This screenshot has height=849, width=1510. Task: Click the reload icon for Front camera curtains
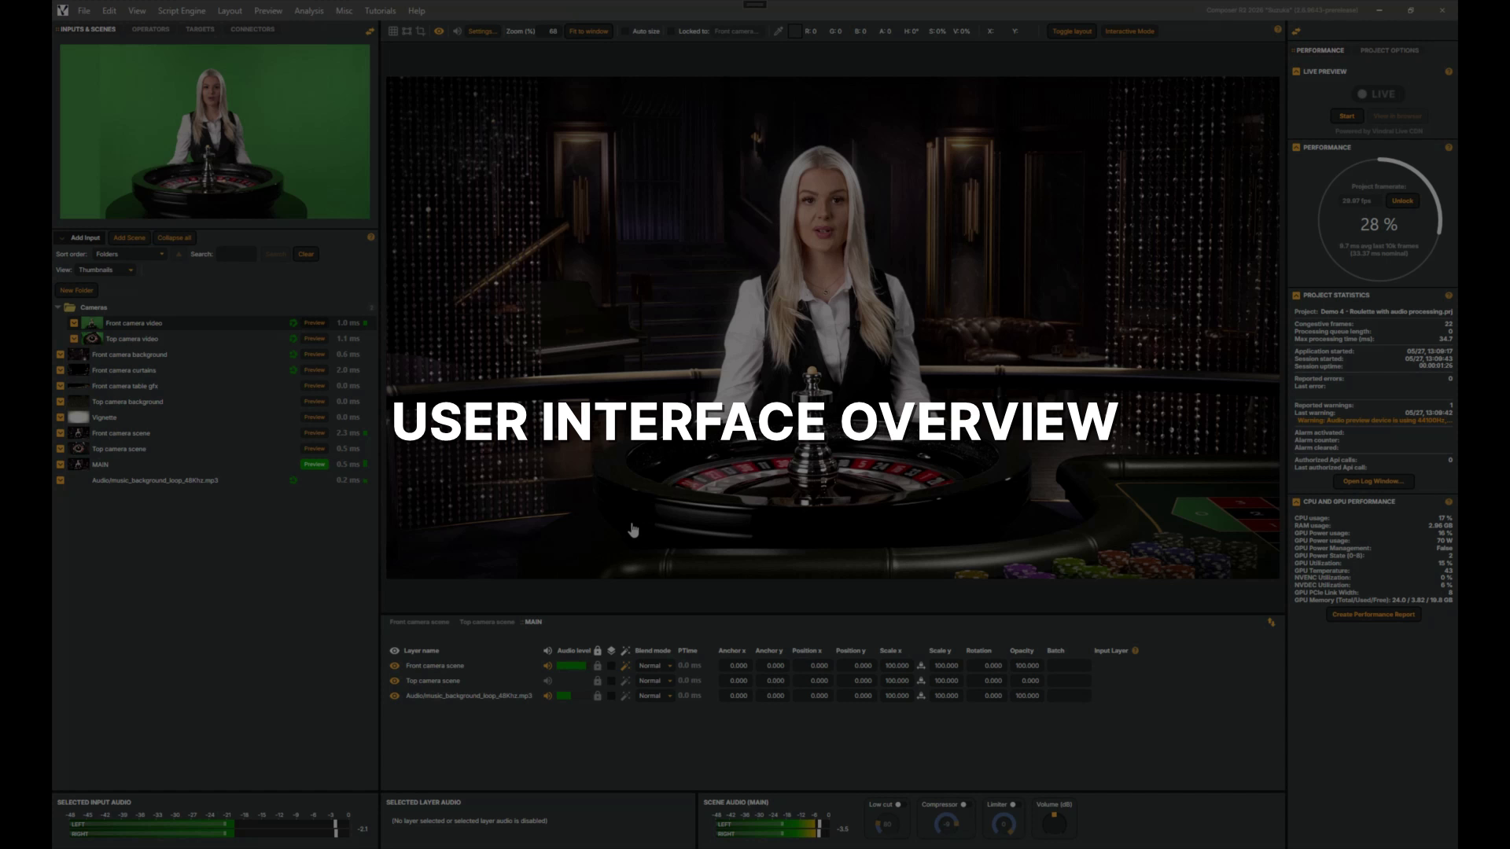(x=293, y=370)
